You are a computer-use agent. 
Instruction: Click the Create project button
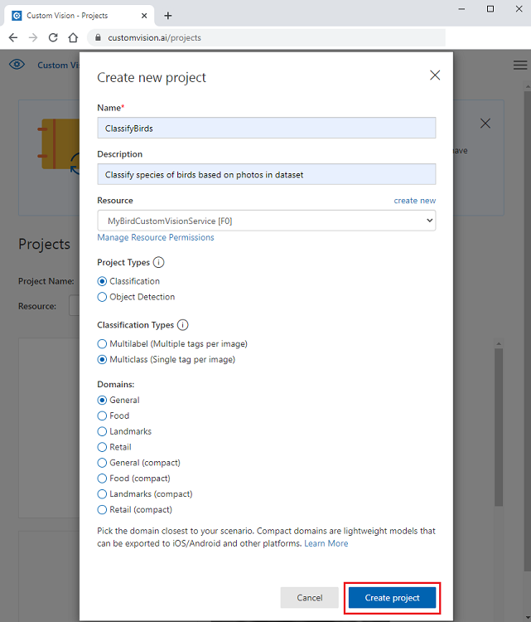pyautogui.click(x=392, y=598)
